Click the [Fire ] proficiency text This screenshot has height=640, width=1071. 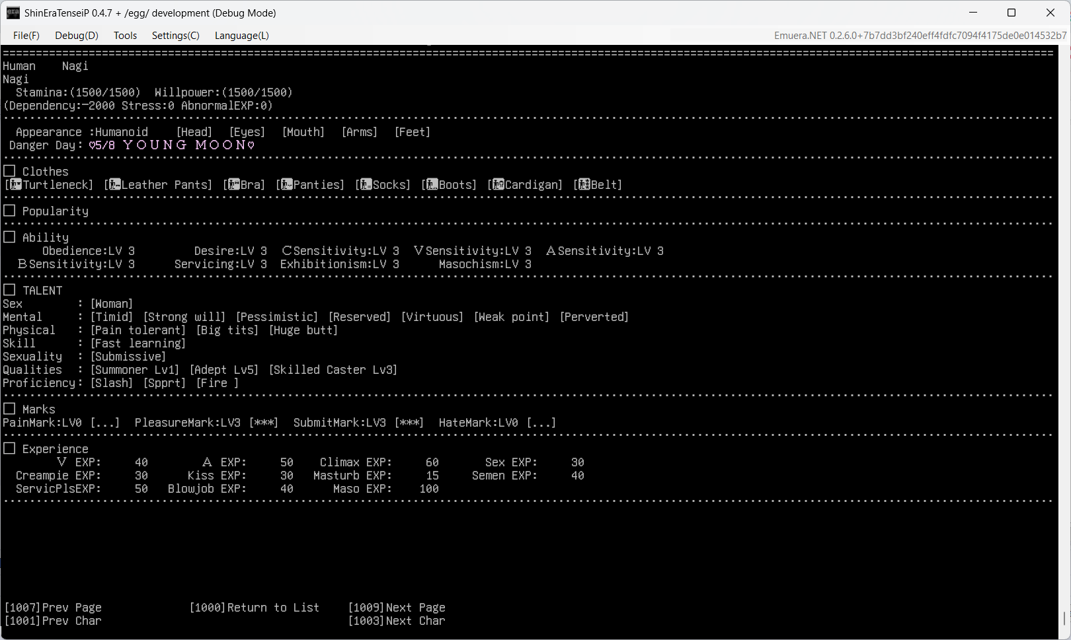point(218,383)
